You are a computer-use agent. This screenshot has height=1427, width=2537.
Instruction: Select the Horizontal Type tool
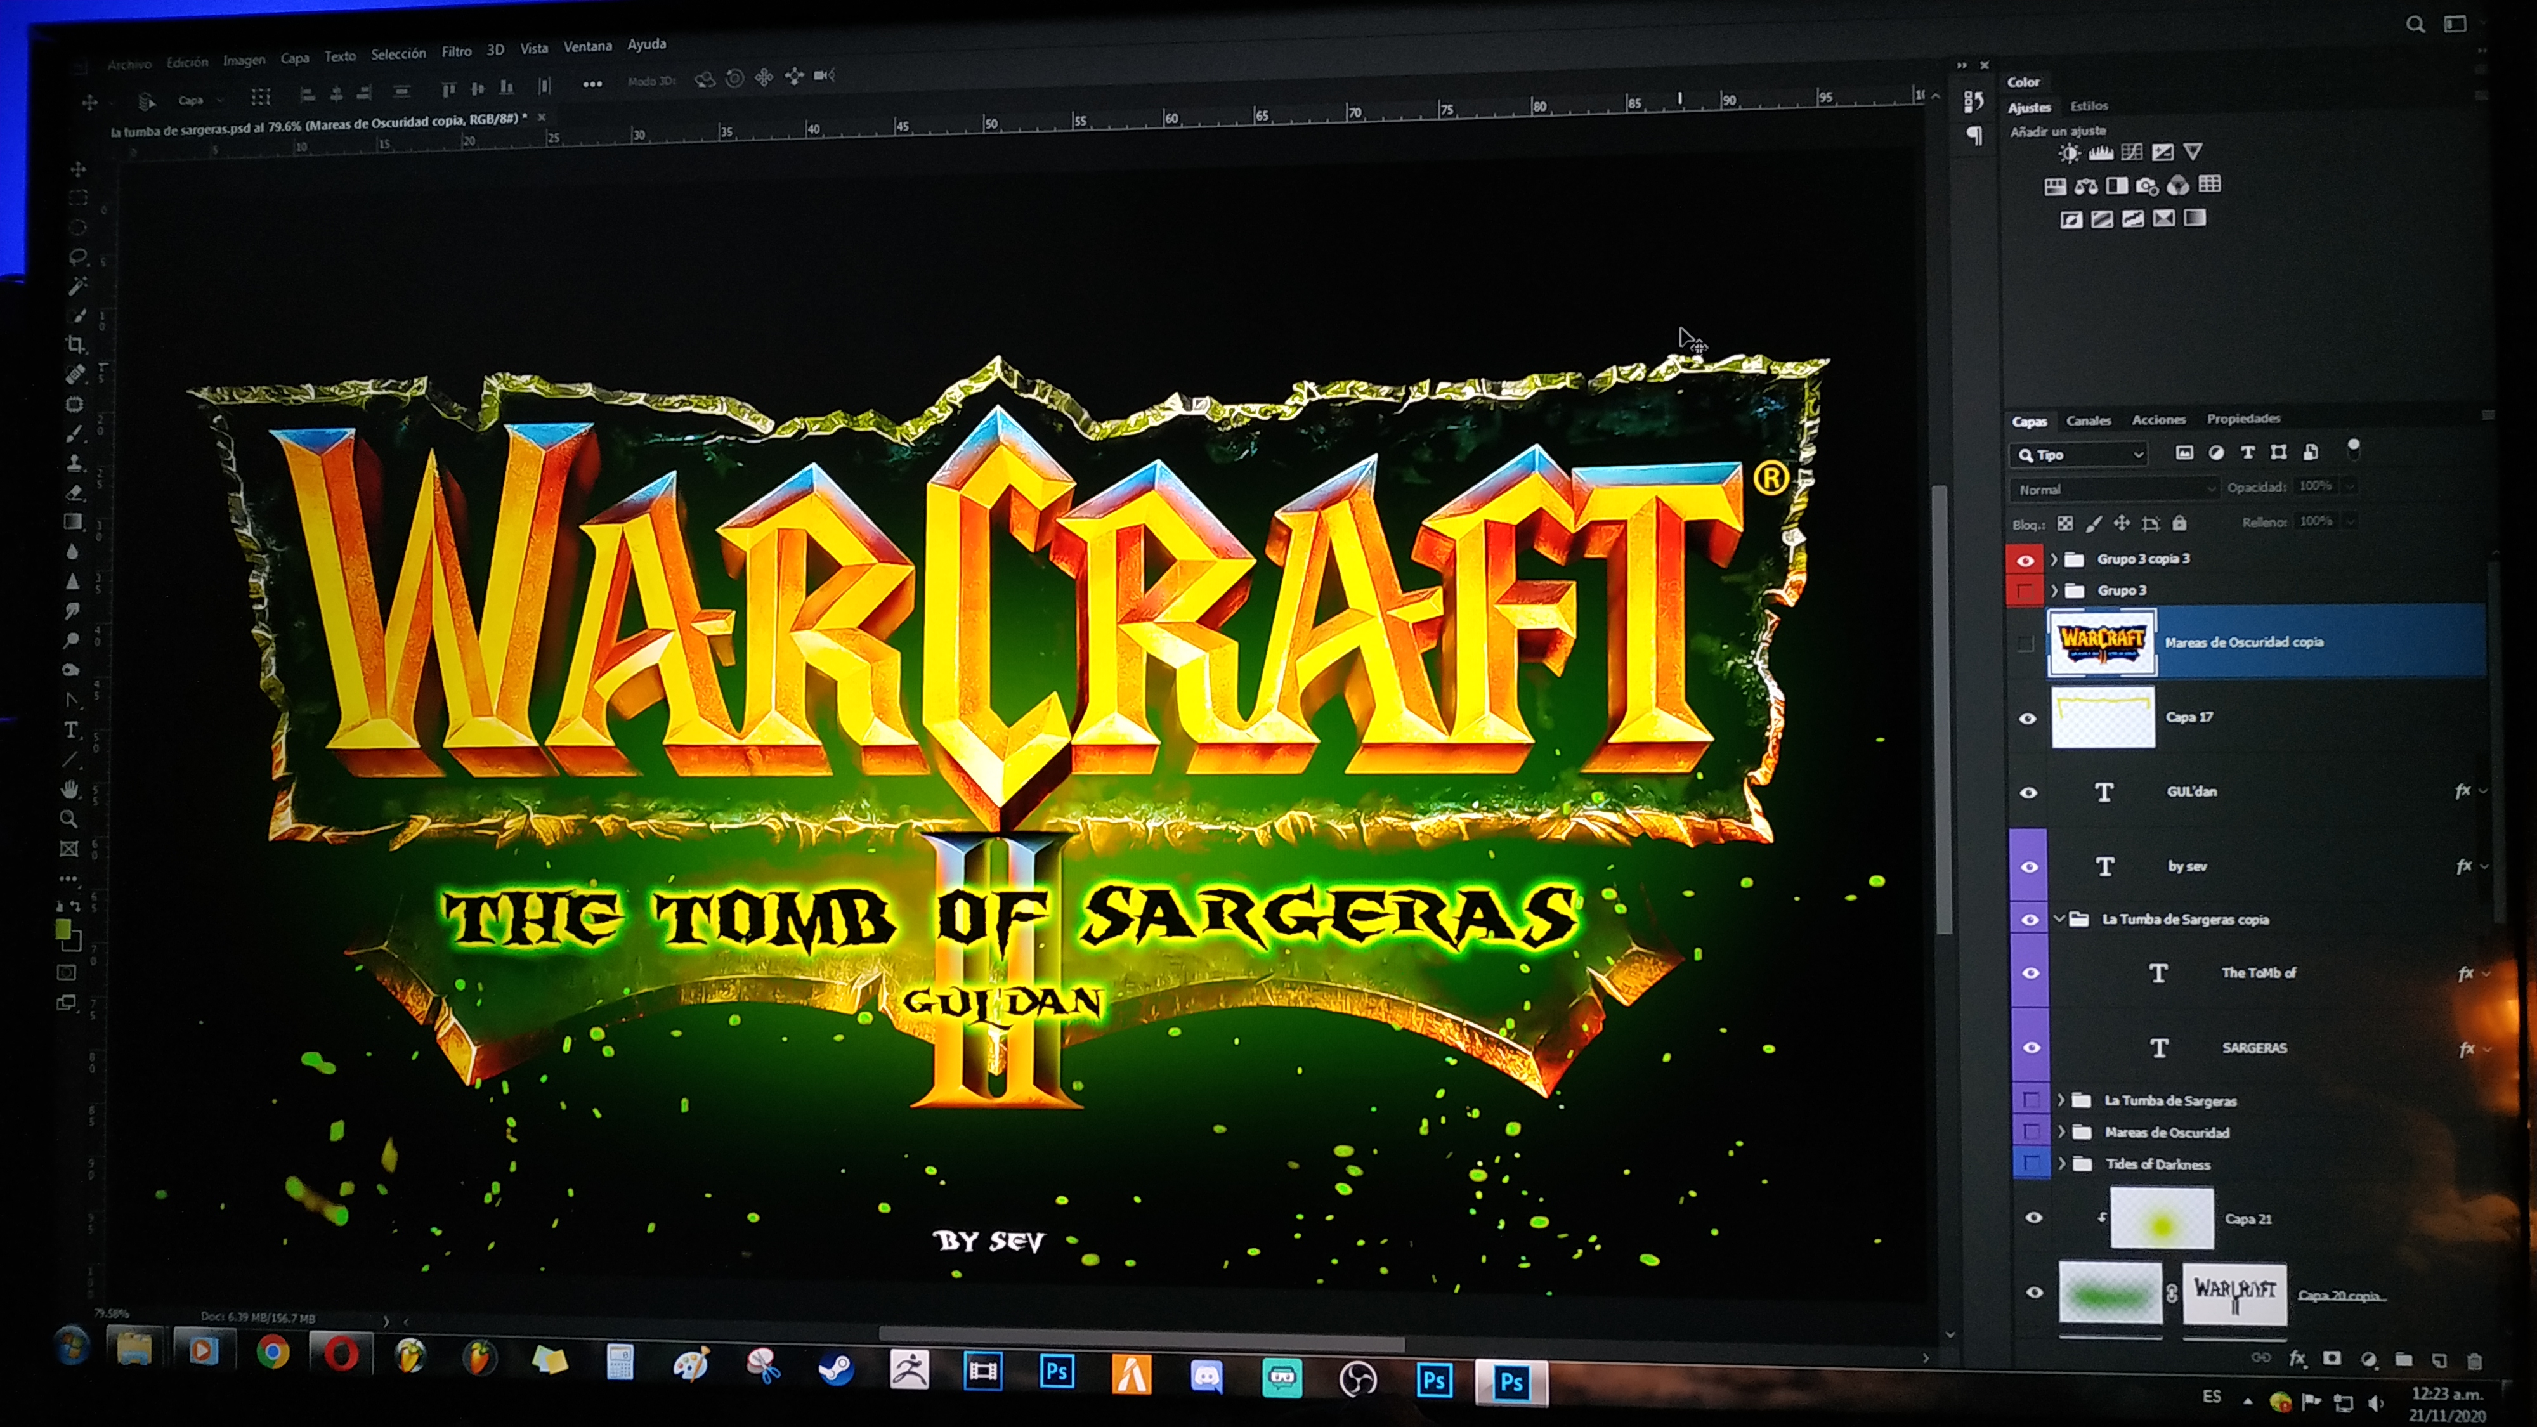tap(71, 730)
